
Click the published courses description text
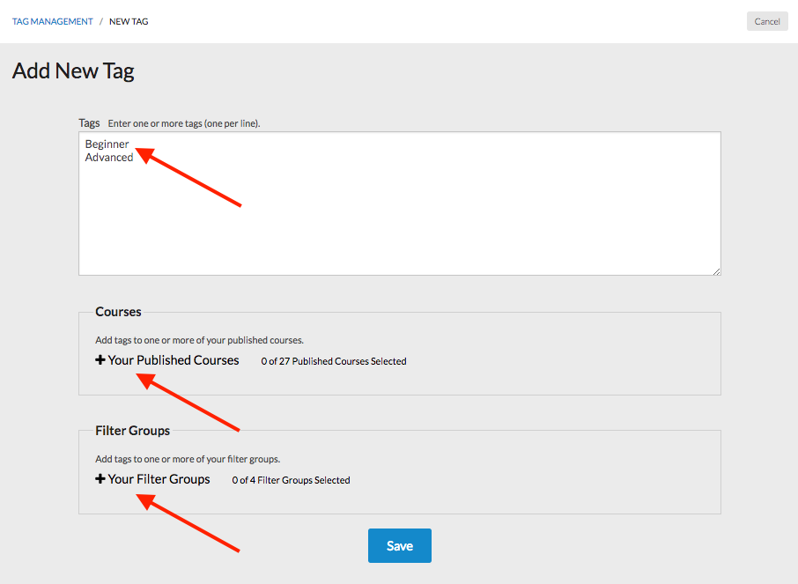[x=199, y=340]
